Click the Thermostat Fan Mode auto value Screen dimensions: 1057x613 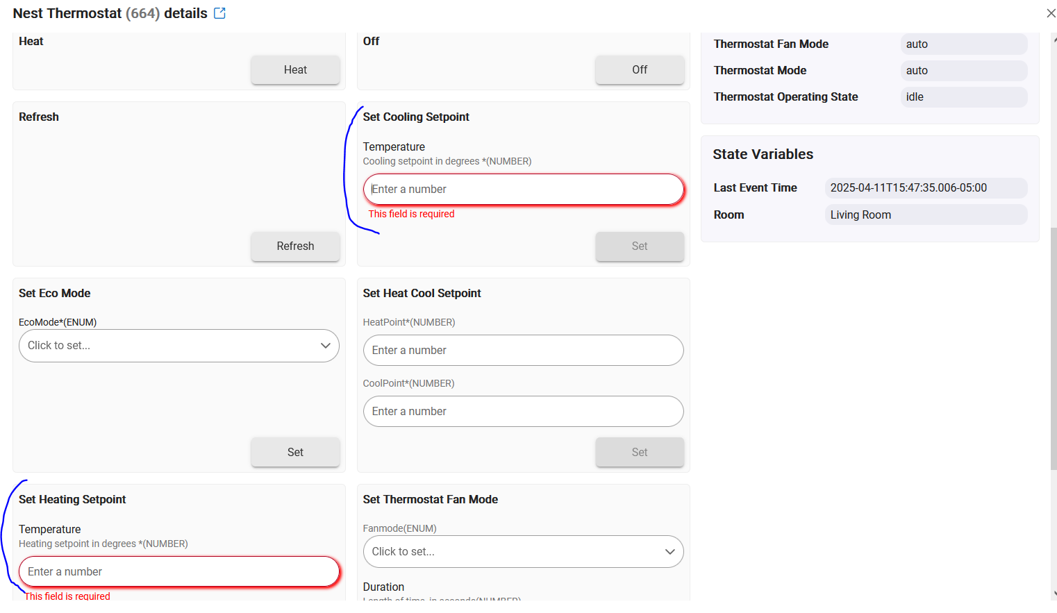pos(964,44)
